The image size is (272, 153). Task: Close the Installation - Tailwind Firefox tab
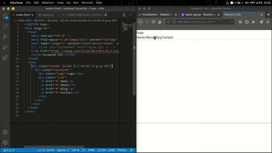point(176,15)
